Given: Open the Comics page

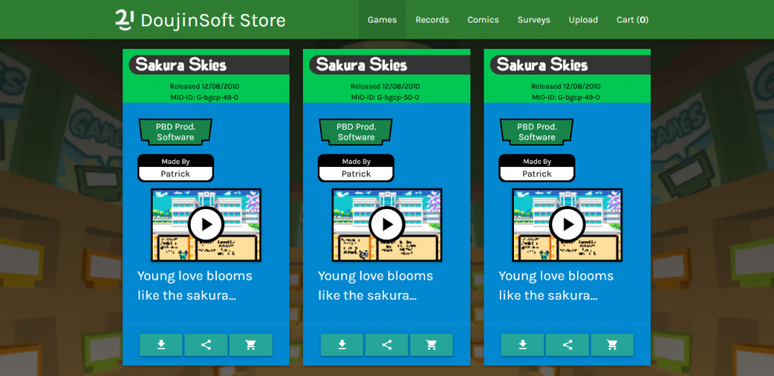Looking at the screenshot, I should pyautogui.click(x=483, y=19).
